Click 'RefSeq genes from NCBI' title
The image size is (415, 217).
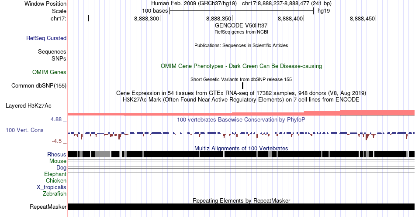[x=241, y=32]
